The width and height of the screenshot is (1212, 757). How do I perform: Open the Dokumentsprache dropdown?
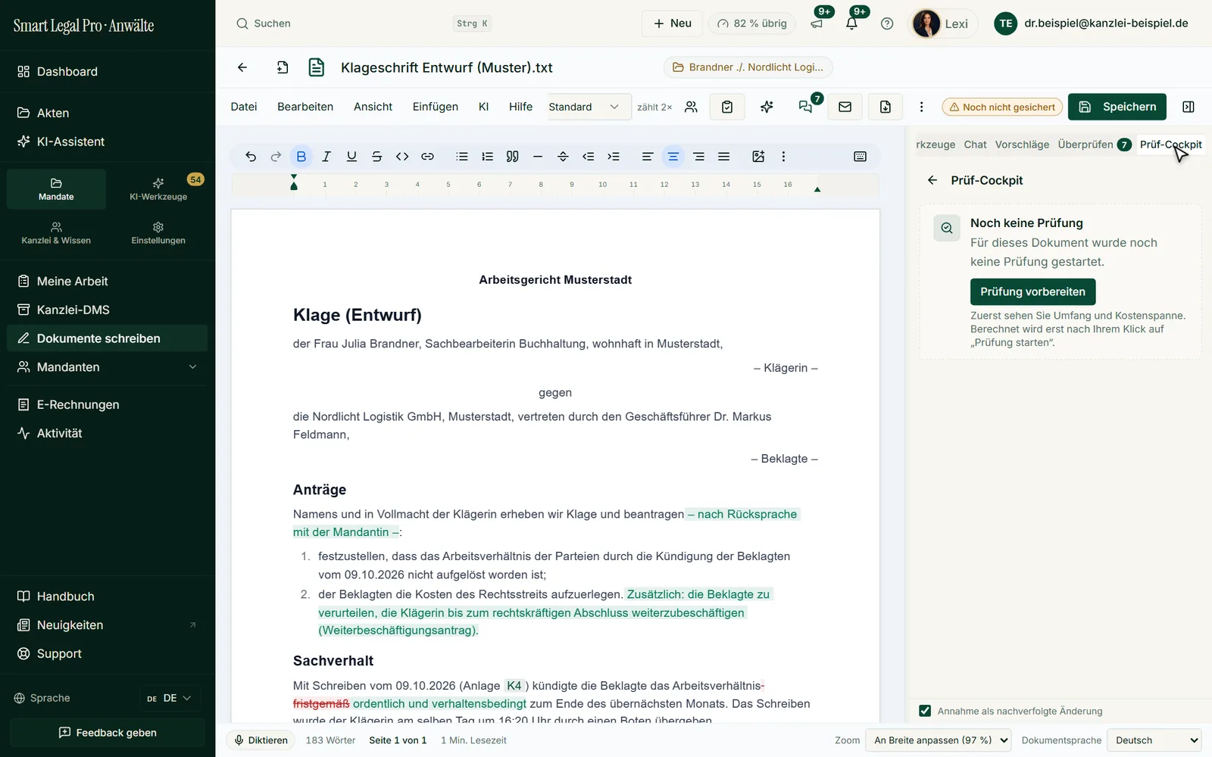point(1154,740)
